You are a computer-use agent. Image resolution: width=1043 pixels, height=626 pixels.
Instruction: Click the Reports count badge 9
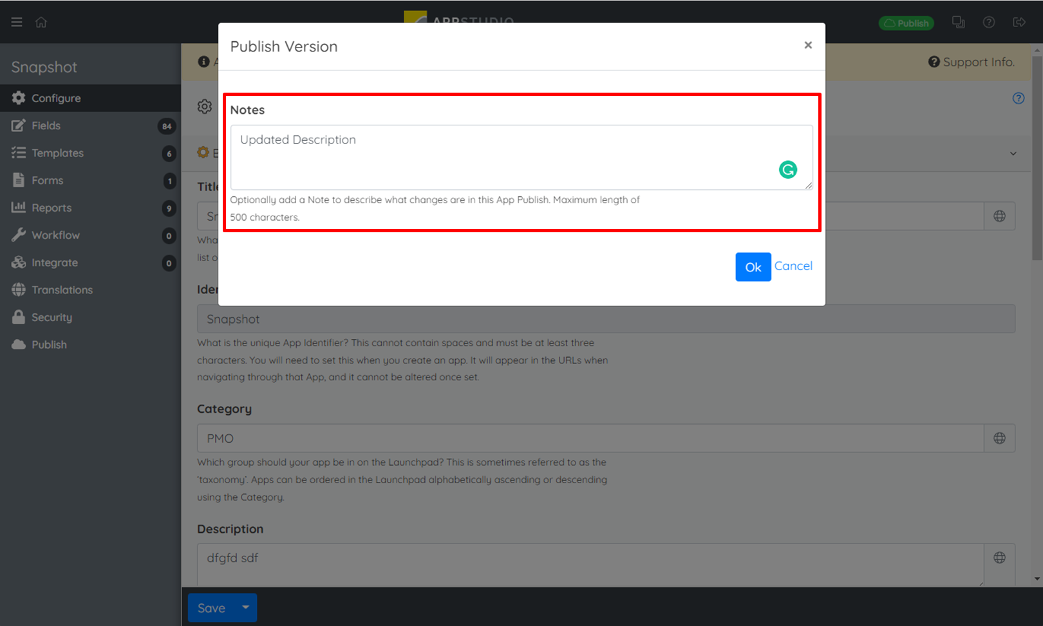pyautogui.click(x=169, y=208)
